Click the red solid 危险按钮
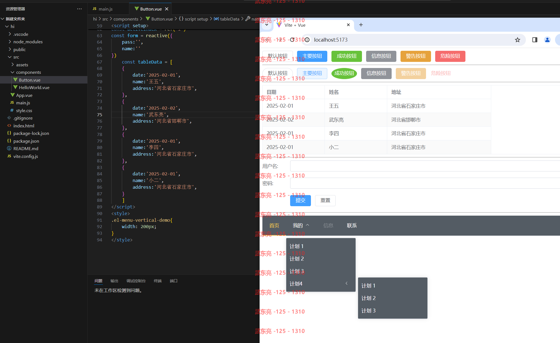560x343 pixels. pos(450,56)
